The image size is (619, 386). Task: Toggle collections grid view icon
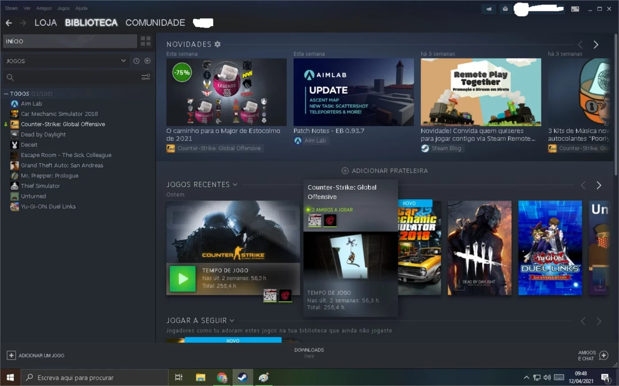145,41
